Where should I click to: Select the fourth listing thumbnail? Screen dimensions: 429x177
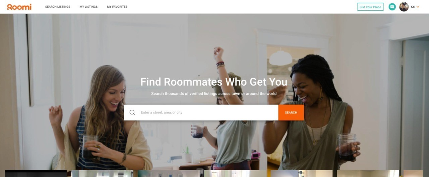tap(235, 174)
